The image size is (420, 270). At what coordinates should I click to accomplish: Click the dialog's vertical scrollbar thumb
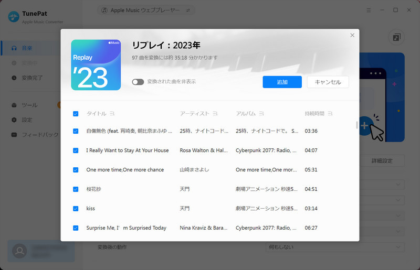coord(357,125)
